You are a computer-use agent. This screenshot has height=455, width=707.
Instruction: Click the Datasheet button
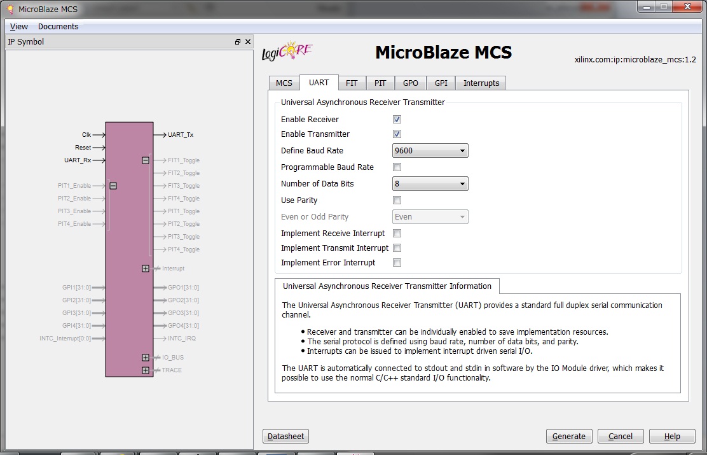click(286, 437)
